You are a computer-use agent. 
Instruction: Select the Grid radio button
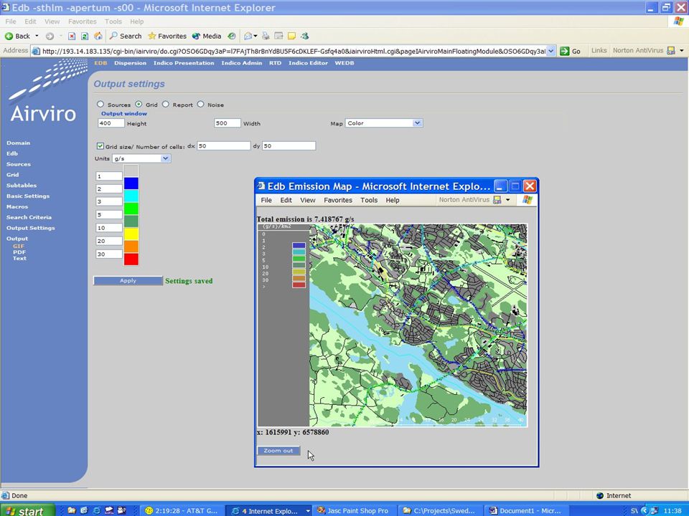pos(139,104)
